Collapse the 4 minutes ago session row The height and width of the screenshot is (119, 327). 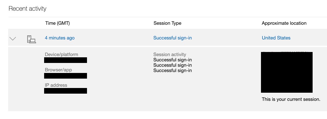click(13, 39)
